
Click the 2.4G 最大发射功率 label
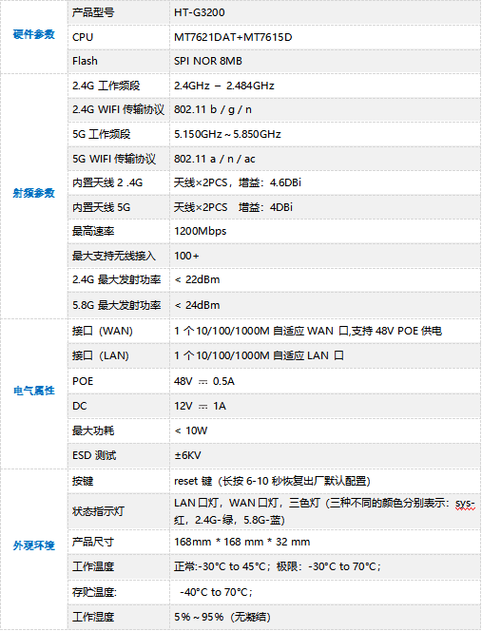[117, 279]
